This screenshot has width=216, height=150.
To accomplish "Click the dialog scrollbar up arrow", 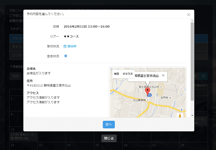I will (192, 21).
